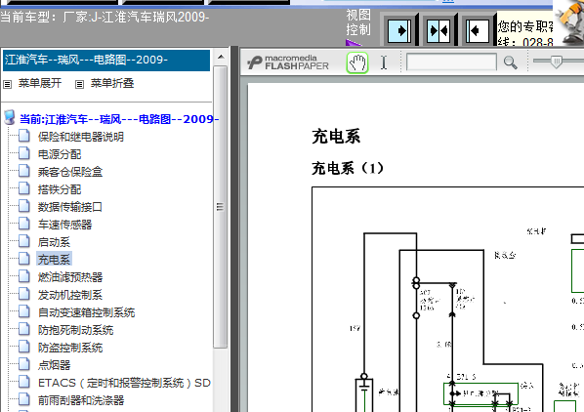
Task: Click the view control right-arrow panel button
Action: point(399,30)
